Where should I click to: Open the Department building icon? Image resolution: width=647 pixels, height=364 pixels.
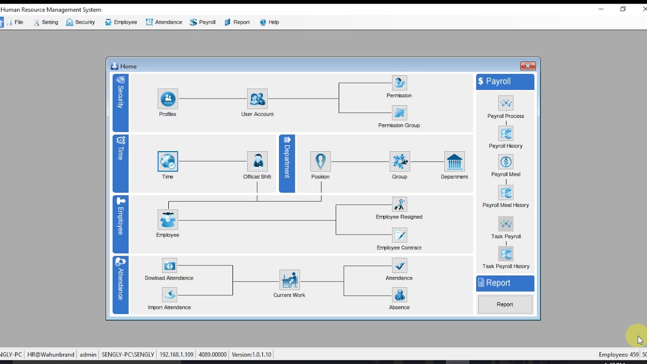(454, 162)
